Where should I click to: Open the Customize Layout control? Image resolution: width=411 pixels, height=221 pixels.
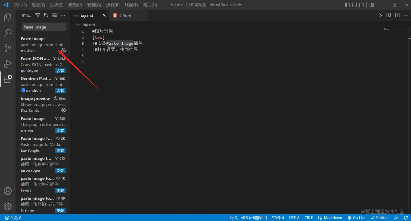pos(372,5)
